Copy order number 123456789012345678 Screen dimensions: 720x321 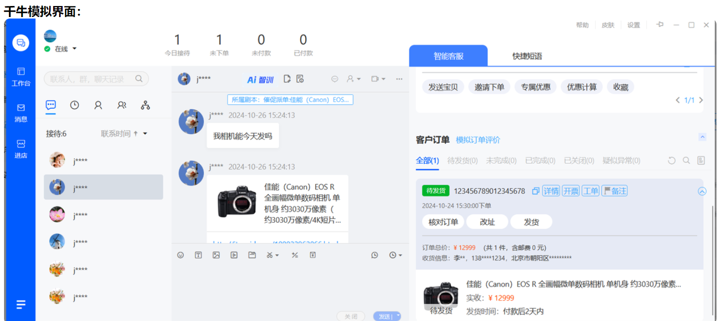pos(536,191)
